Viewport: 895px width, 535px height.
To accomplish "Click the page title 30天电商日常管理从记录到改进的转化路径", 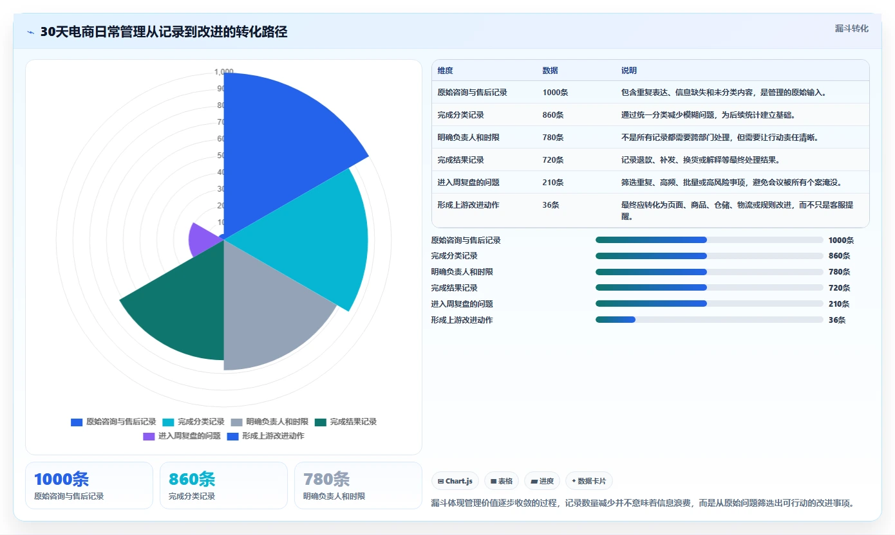I will (164, 32).
